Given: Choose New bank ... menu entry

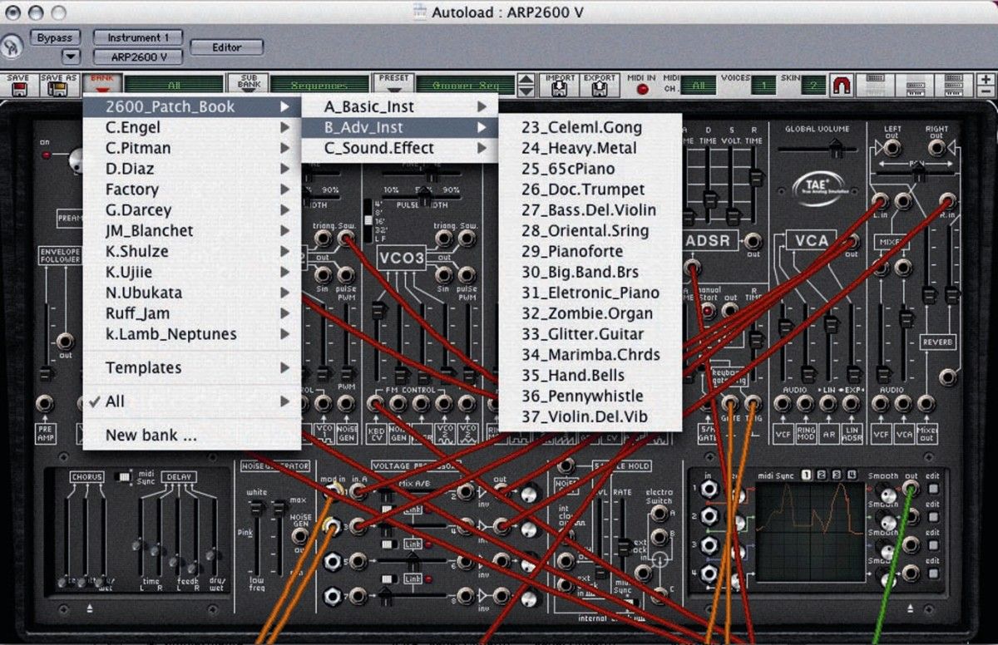Looking at the screenshot, I should click(x=191, y=435).
